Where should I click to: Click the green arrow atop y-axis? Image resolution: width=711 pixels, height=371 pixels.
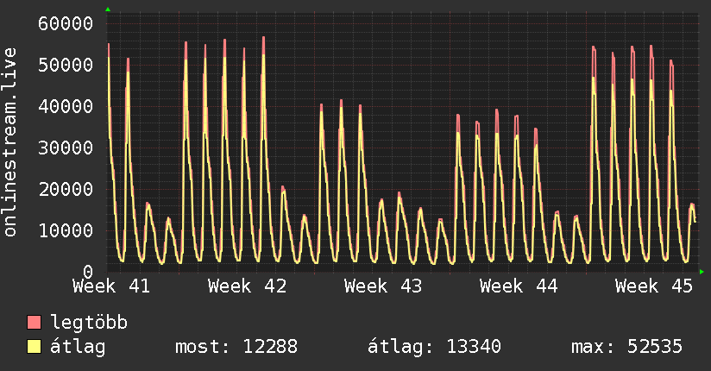pyautogui.click(x=108, y=9)
